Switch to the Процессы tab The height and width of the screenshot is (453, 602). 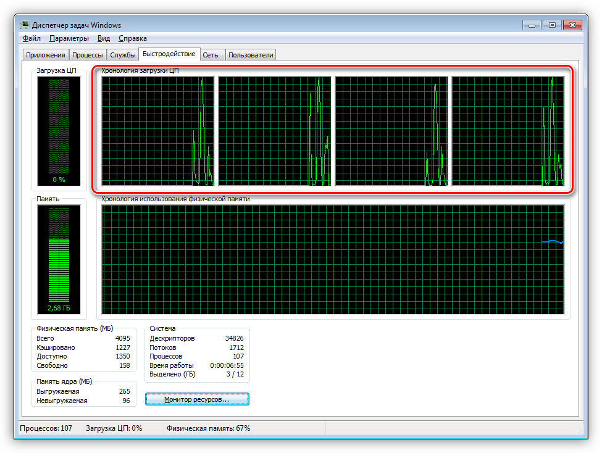point(87,55)
